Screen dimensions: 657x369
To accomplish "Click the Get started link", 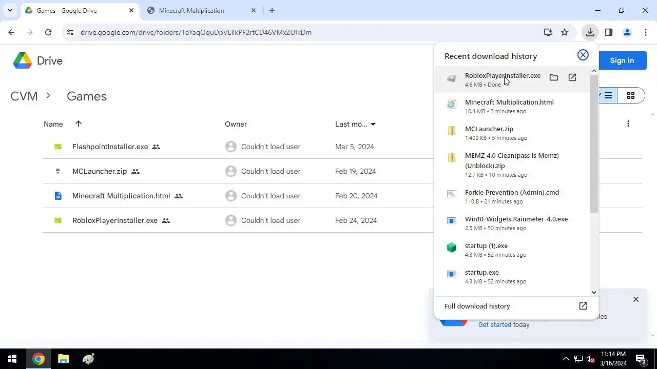I will pyautogui.click(x=495, y=324).
